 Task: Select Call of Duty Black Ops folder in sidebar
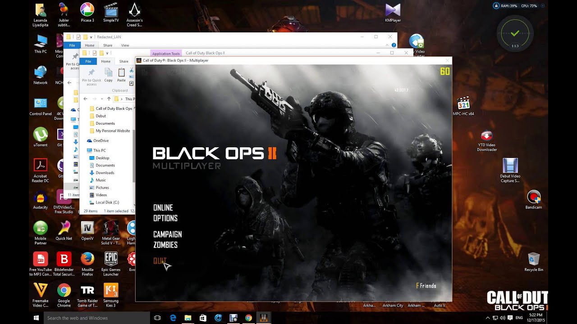(111, 108)
